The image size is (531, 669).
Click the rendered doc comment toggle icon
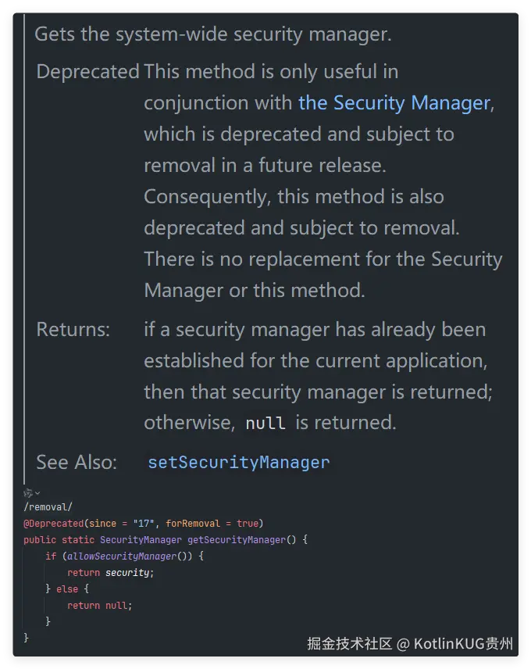[x=27, y=493]
